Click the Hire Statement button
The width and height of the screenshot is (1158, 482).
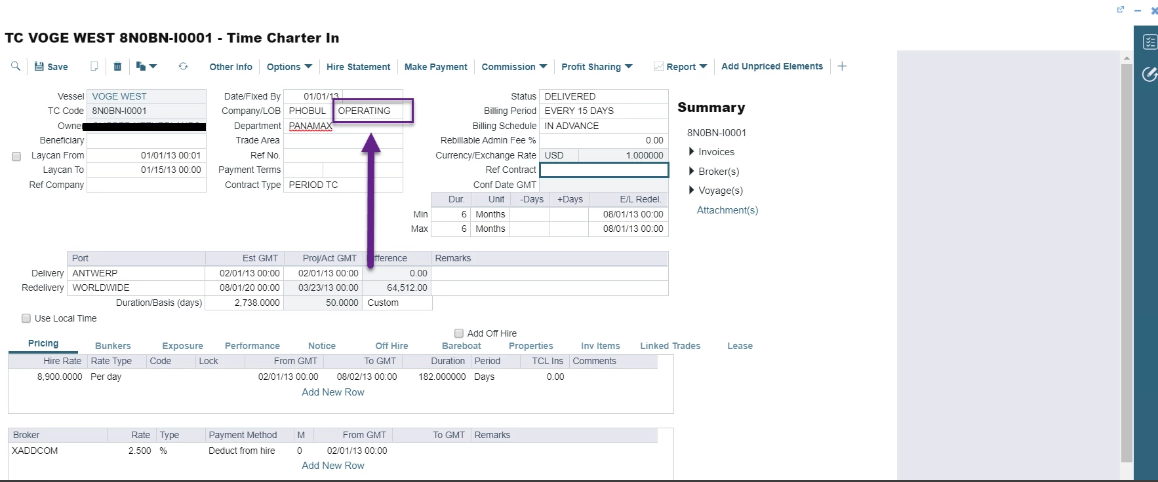coord(358,67)
